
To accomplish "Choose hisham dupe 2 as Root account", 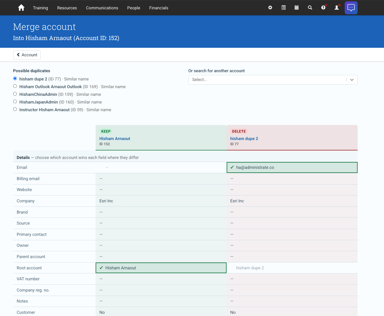I will (x=292, y=268).
